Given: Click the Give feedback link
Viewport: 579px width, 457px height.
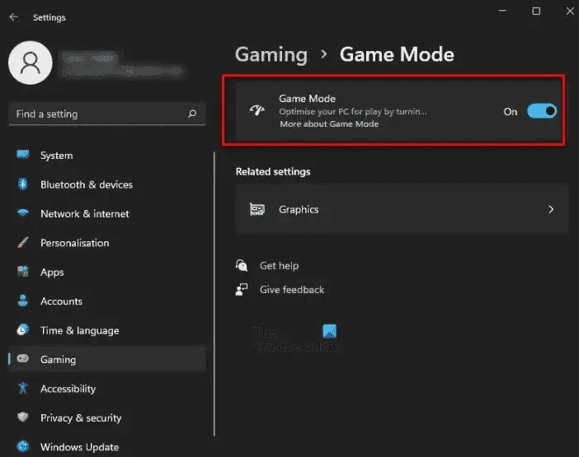Looking at the screenshot, I should point(291,290).
